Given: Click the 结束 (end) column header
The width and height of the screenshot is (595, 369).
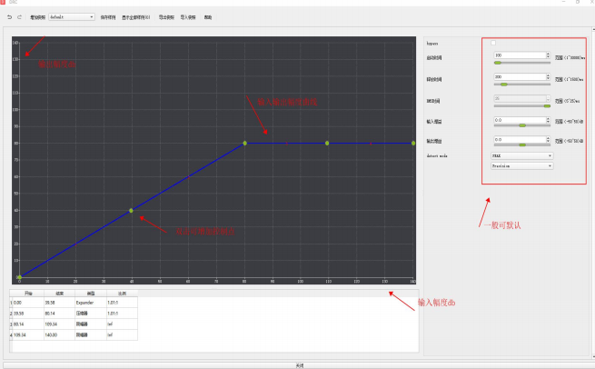Looking at the screenshot, I should pyautogui.click(x=60, y=294).
